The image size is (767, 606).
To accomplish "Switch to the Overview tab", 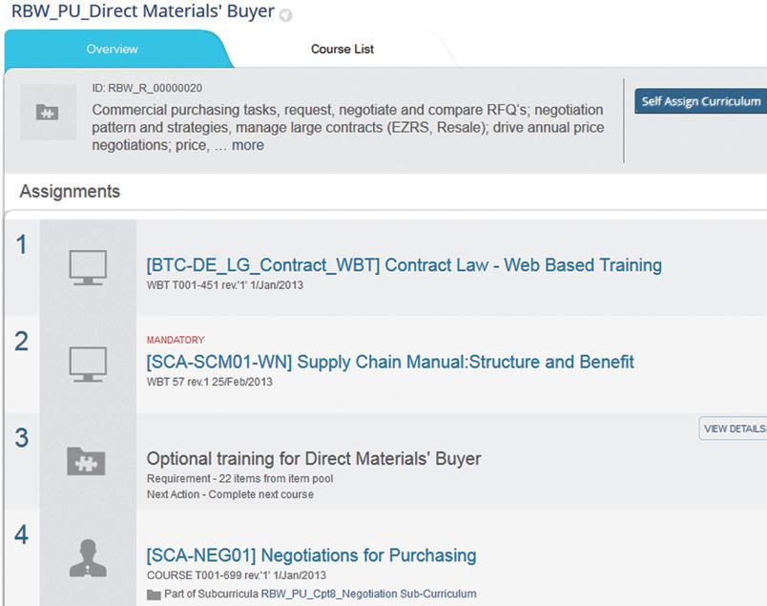I will [112, 49].
